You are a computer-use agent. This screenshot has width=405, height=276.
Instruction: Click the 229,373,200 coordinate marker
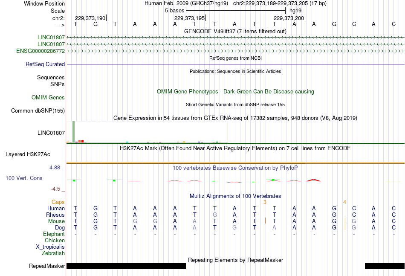(289, 18)
